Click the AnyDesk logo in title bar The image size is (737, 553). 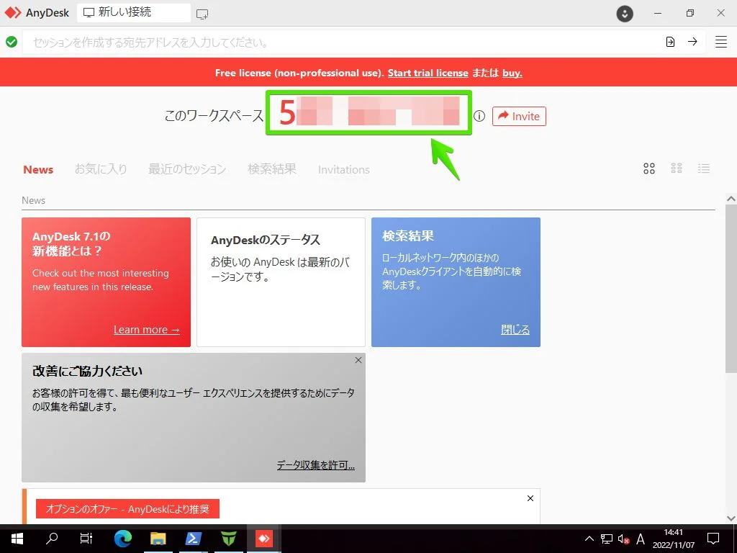(13, 13)
